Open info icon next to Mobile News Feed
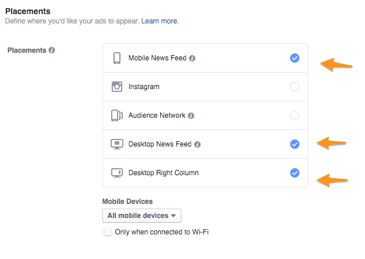The height and width of the screenshot is (259, 365). coord(192,58)
